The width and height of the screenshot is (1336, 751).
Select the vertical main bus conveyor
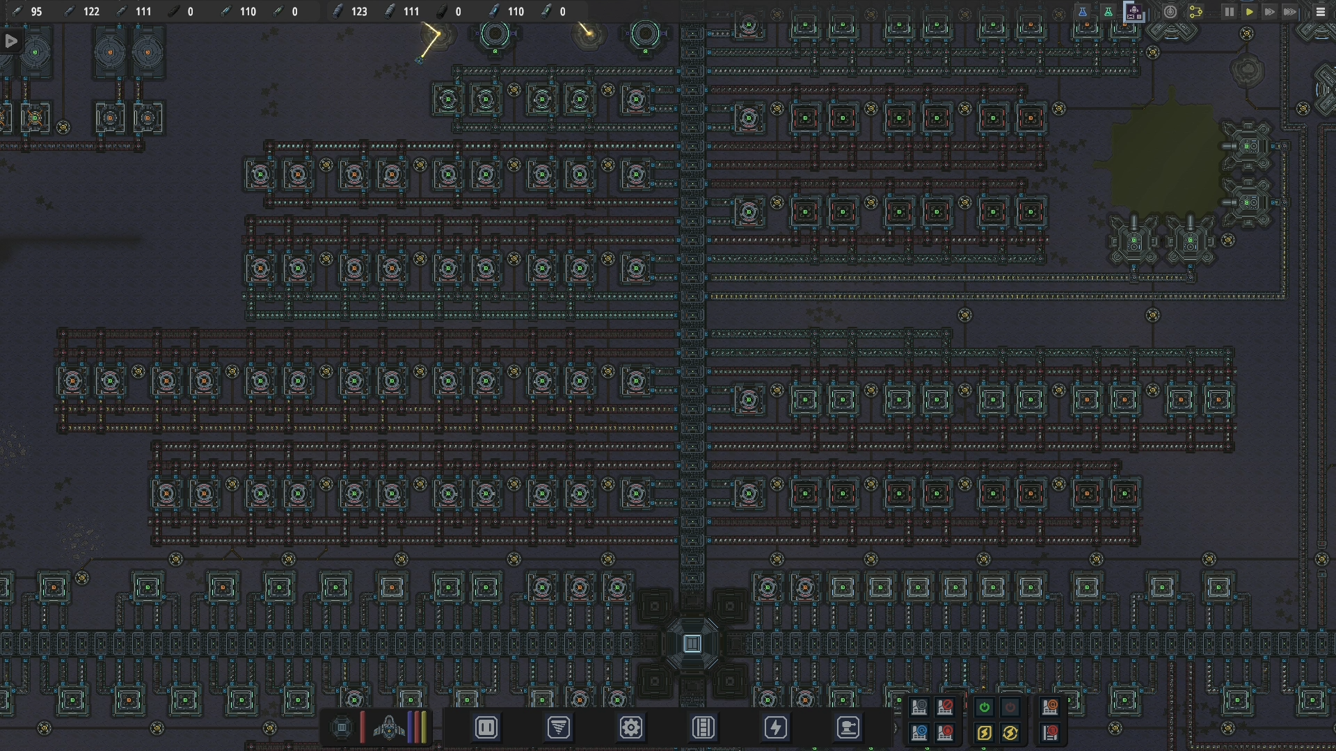692,306
